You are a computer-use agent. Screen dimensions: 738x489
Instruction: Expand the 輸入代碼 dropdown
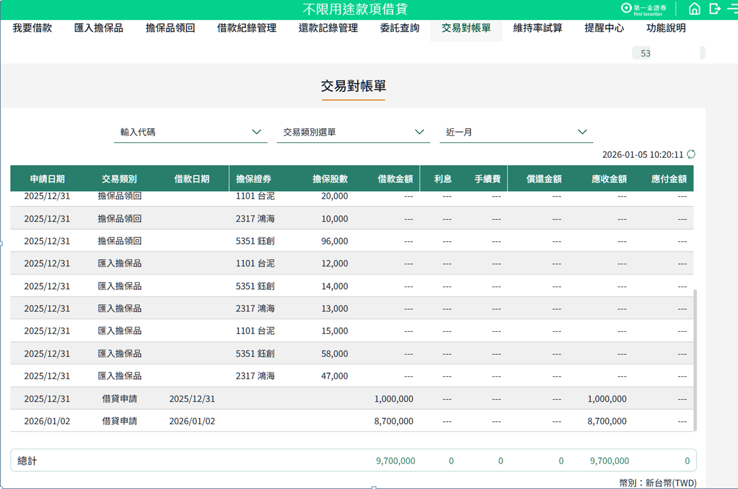coord(190,132)
